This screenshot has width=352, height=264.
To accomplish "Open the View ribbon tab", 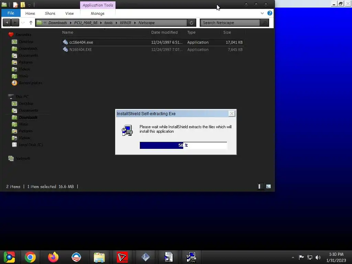I will (x=69, y=13).
